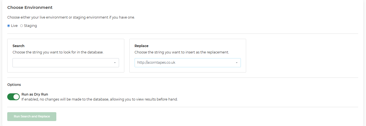
Task: Click the 'Search' card heading
Action: [19, 46]
